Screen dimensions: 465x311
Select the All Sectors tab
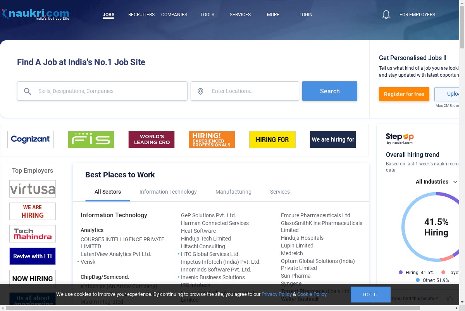(108, 192)
